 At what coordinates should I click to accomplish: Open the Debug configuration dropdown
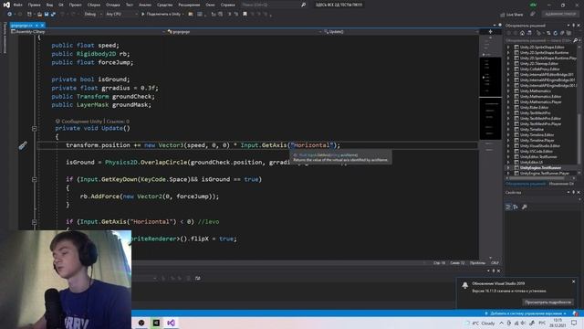pos(93,15)
